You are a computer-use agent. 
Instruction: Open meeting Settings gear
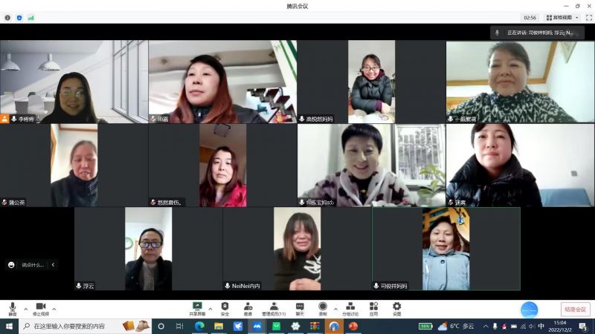point(396,307)
